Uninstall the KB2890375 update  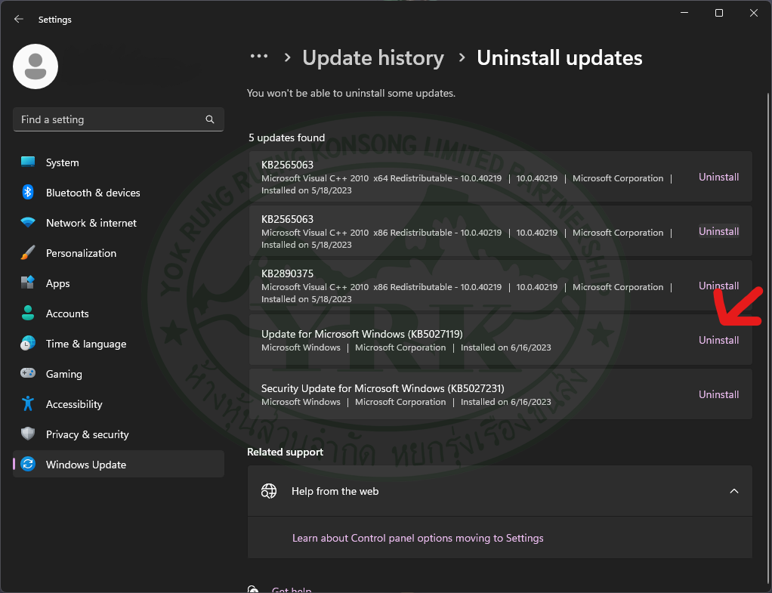tap(718, 286)
